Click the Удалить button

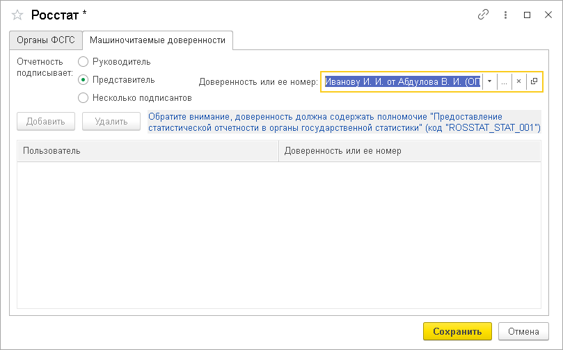[x=111, y=122]
